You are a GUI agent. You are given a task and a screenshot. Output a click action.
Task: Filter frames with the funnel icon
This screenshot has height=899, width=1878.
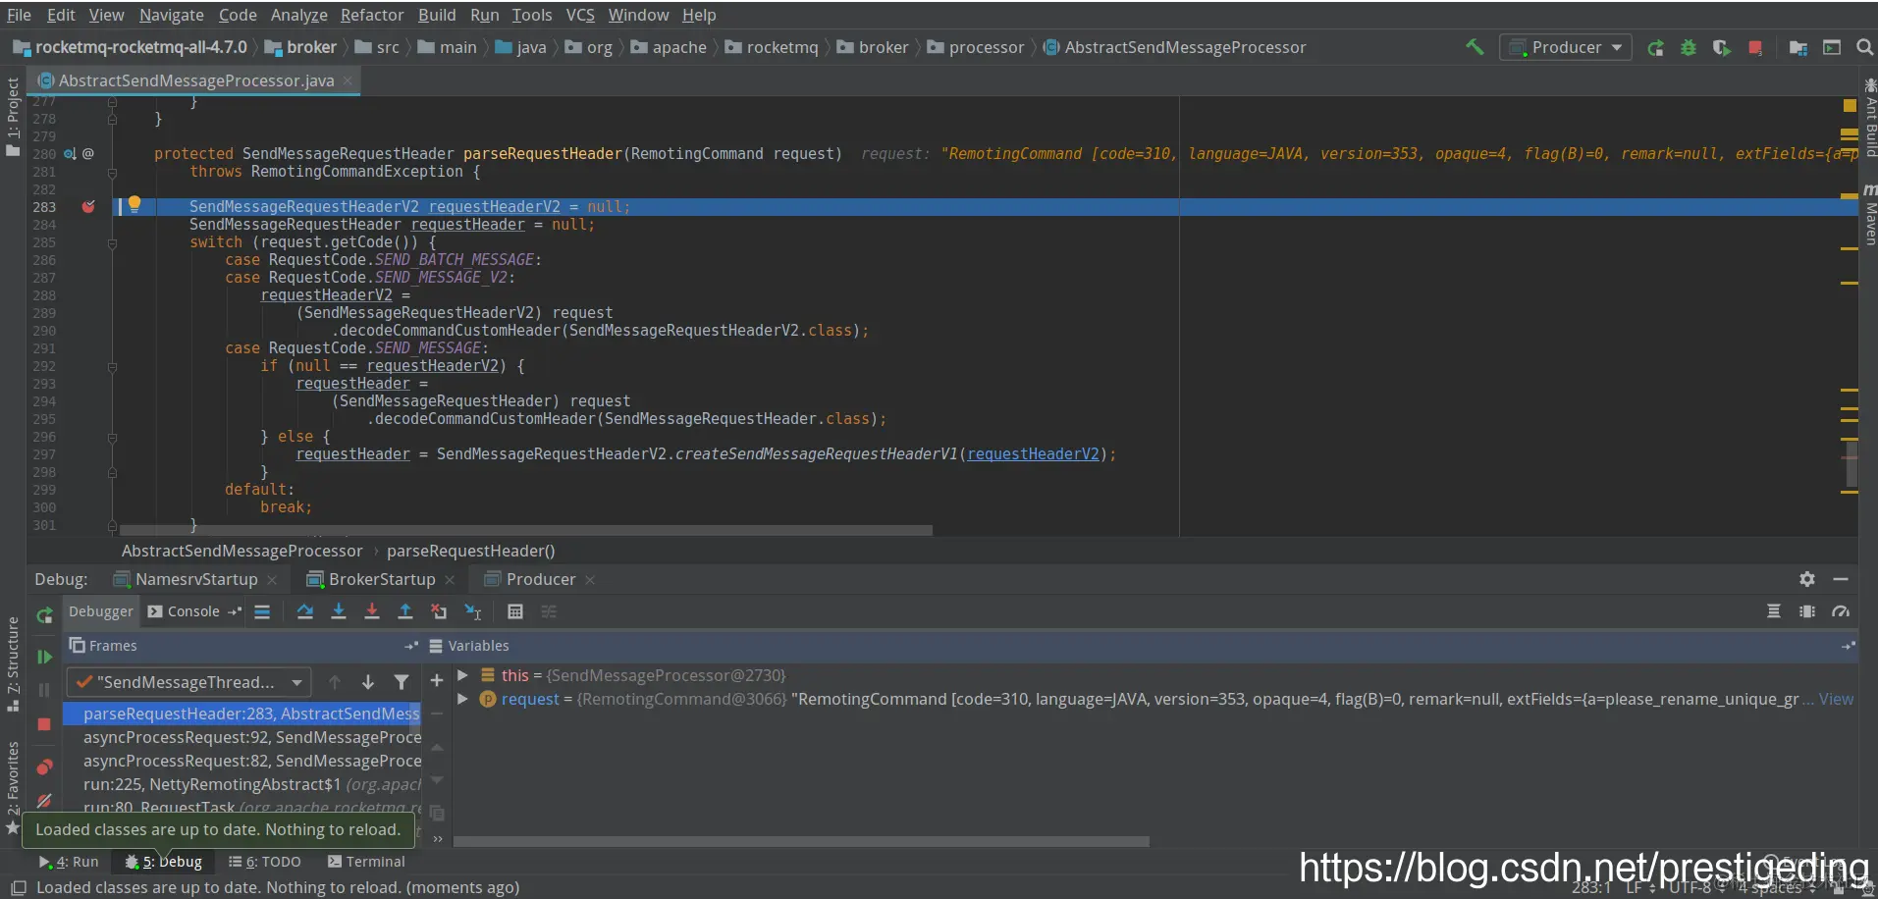[x=402, y=682]
